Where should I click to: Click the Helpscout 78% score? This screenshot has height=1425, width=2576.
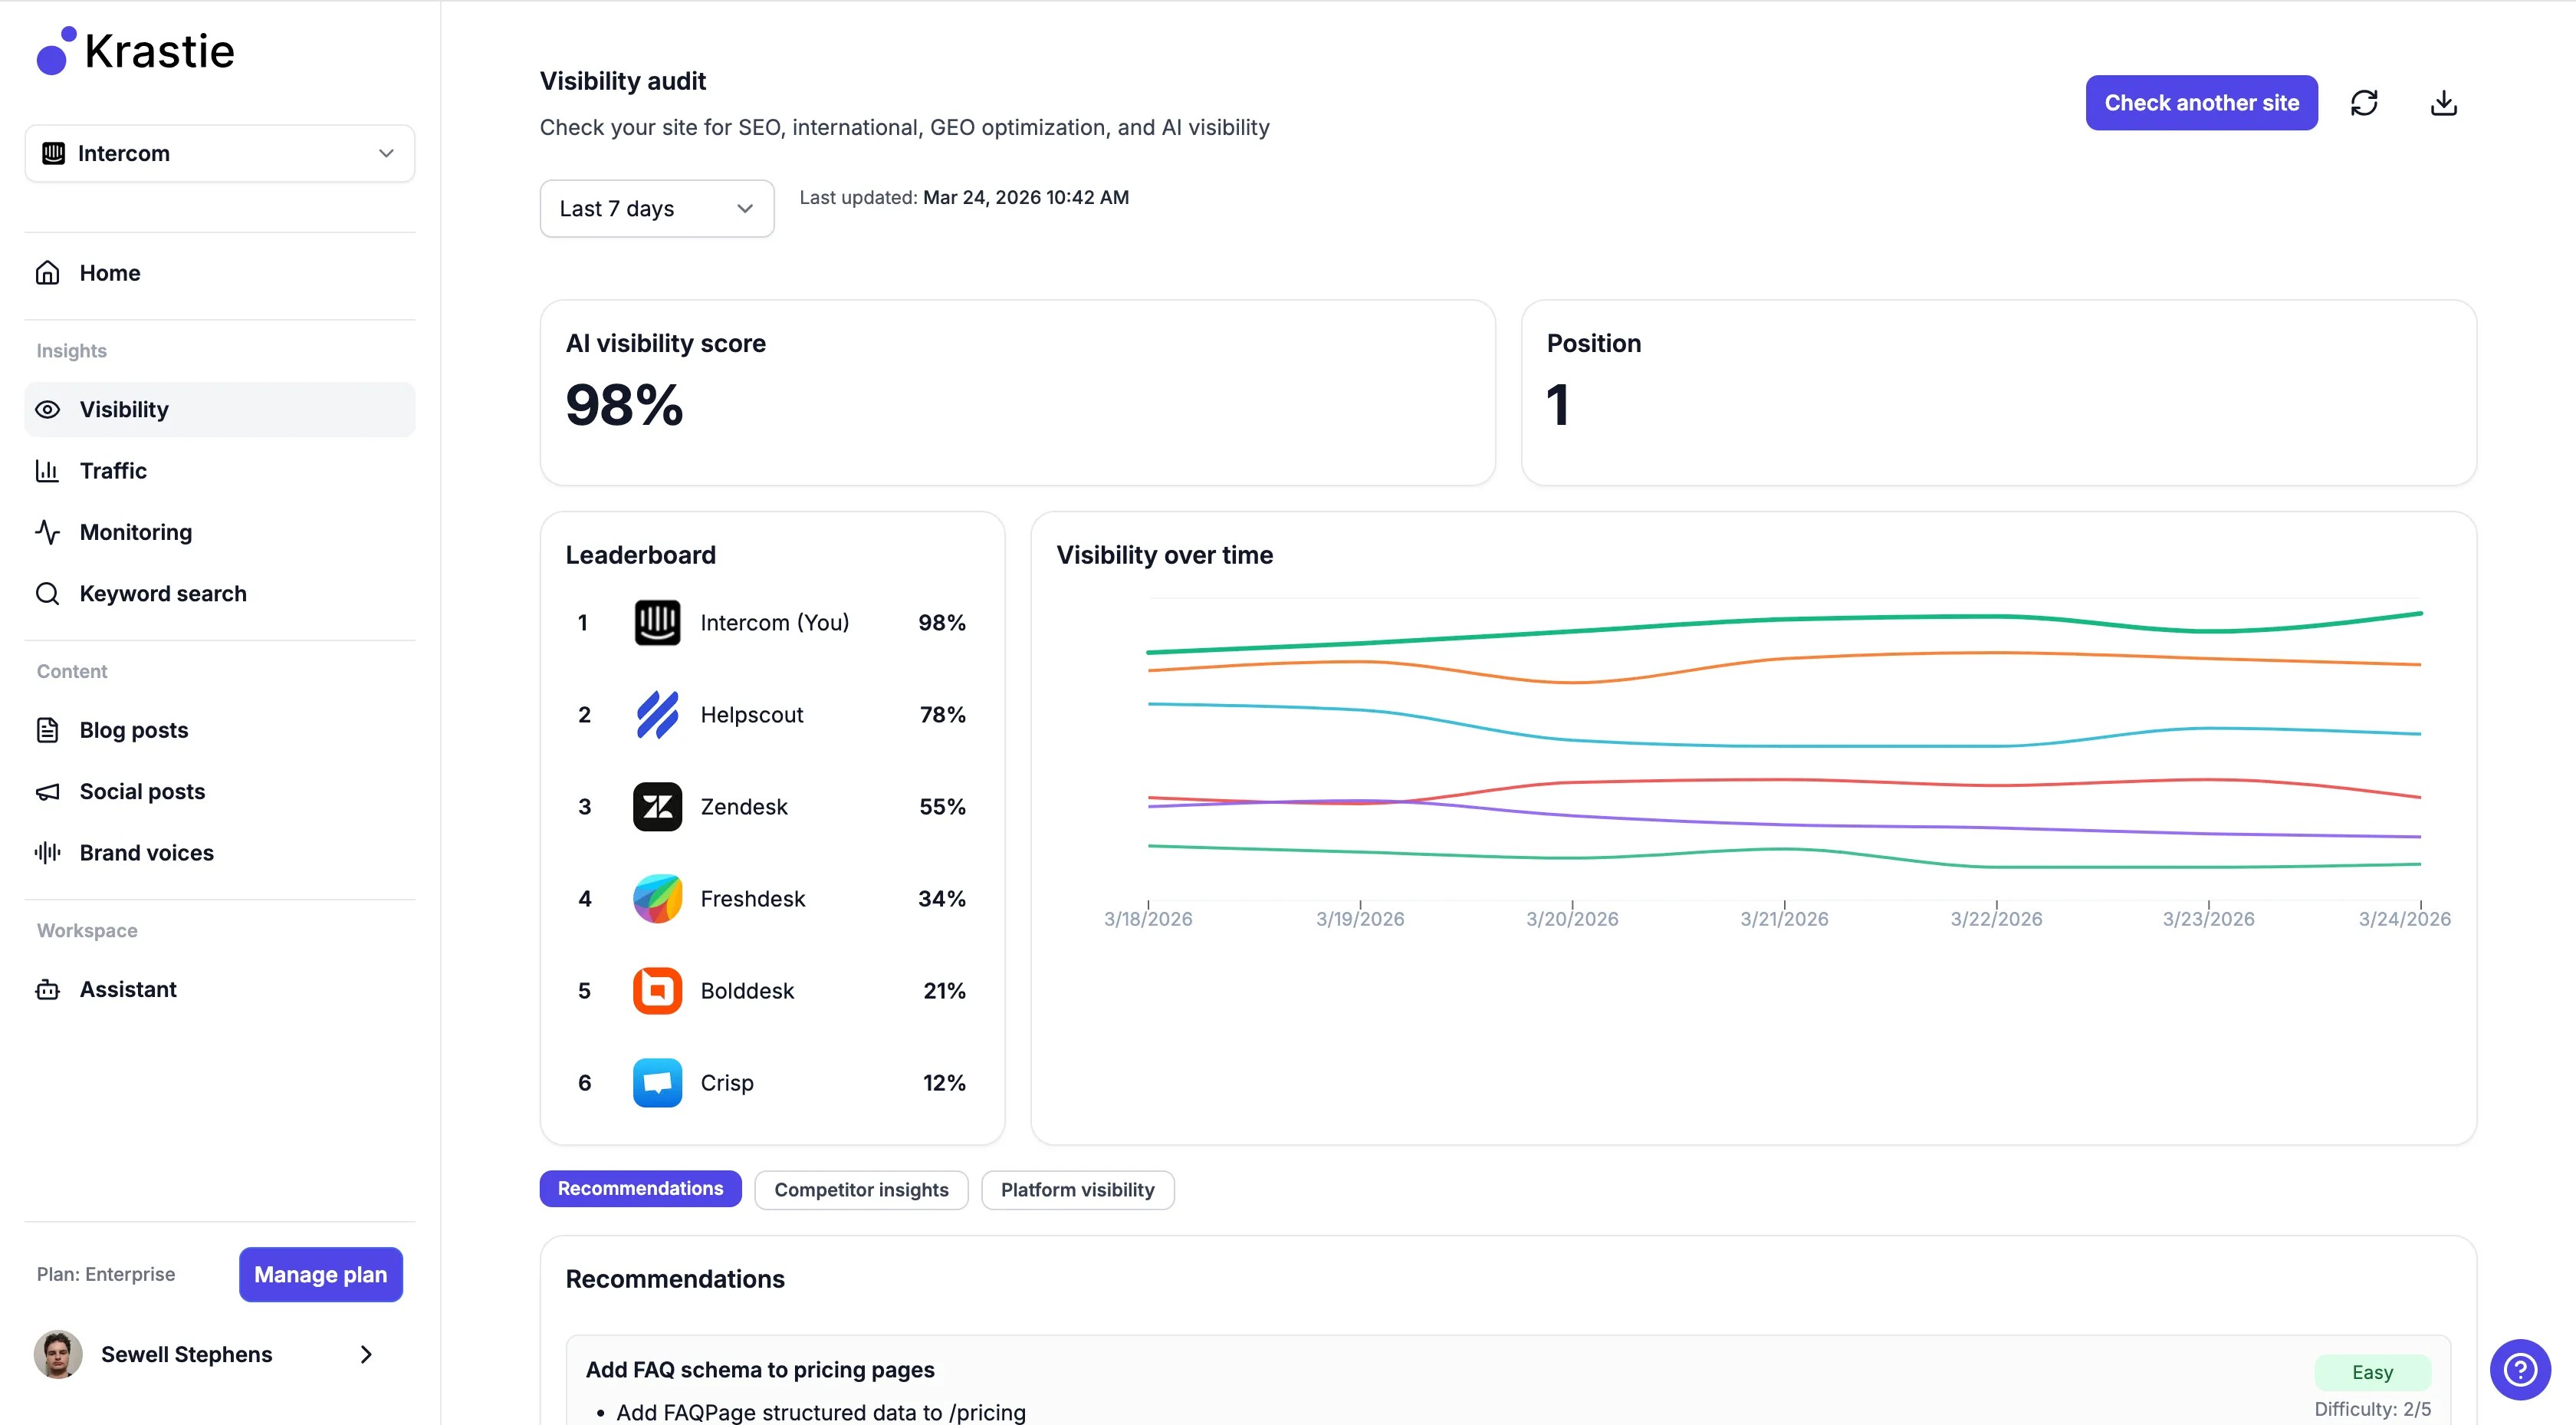[942, 715]
